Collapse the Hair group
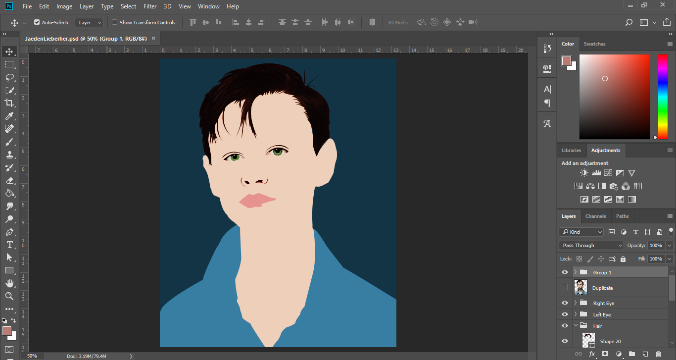This screenshot has height=360, width=676. tap(575, 326)
